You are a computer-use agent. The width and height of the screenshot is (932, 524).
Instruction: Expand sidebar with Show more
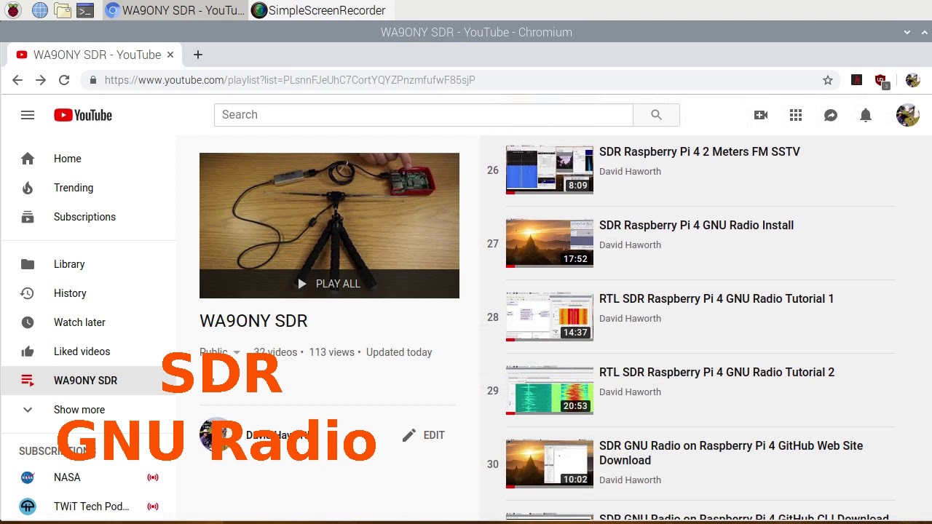[88, 410]
